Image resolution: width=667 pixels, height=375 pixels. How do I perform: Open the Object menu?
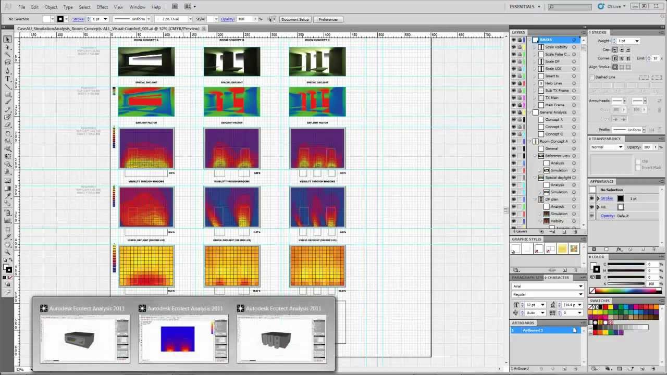(x=51, y=7)
